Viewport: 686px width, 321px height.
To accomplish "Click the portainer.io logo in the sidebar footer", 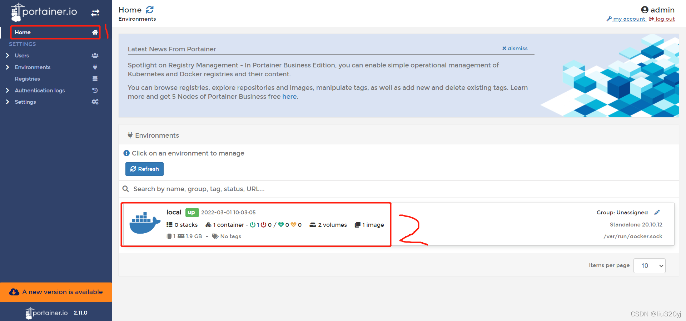I will click(x=46, y=313).
